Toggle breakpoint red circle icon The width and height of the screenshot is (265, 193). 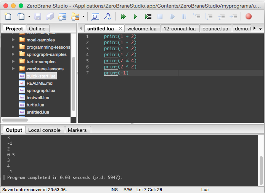(249, 16)
